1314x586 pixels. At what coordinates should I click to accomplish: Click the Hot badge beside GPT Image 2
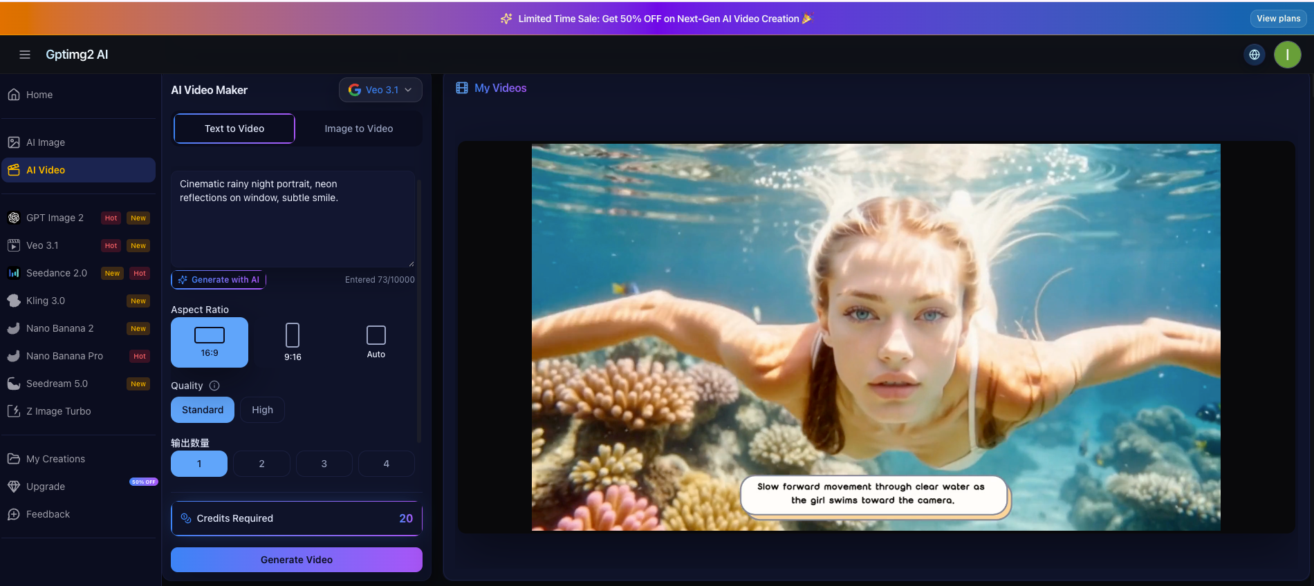pyautogui.click(x=111, y=218)
